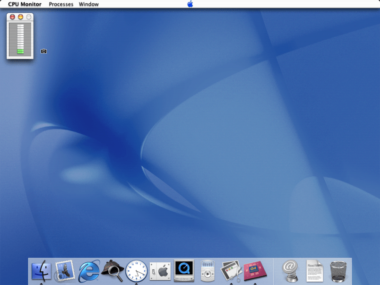Select the CPU Monitor G4 chip icon
The image size is (380, 285).
click(x=255, y=271)
